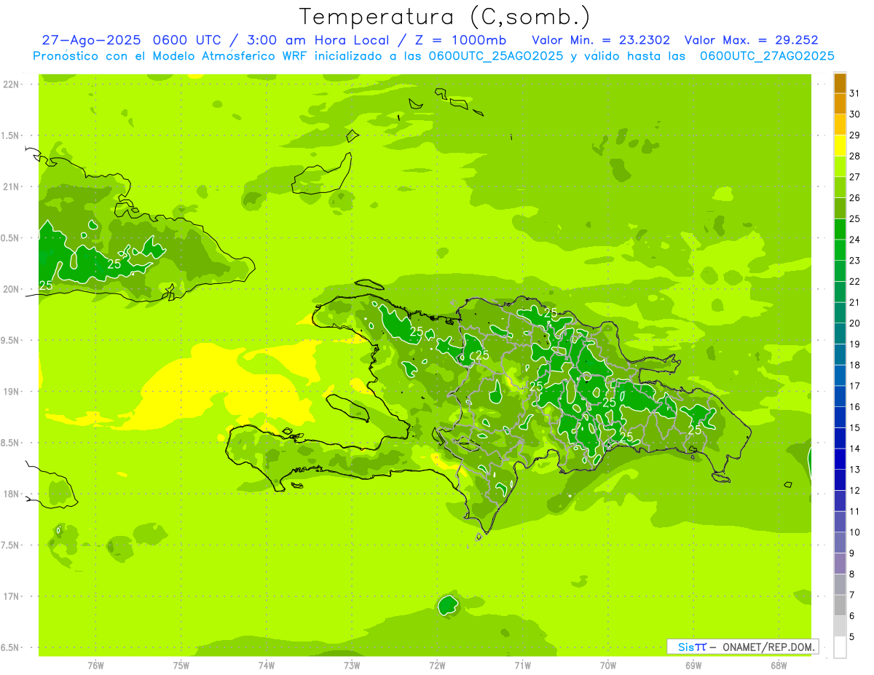Click the '29' label on the color scale
The image size is (874, 675).
click(x=855, y=135)
